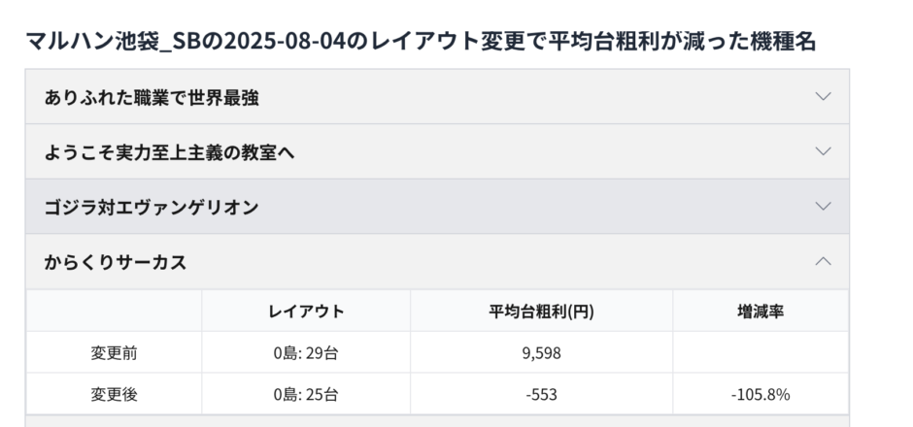
Task: Click the 増減率 column header
Action: pos(761,312)
